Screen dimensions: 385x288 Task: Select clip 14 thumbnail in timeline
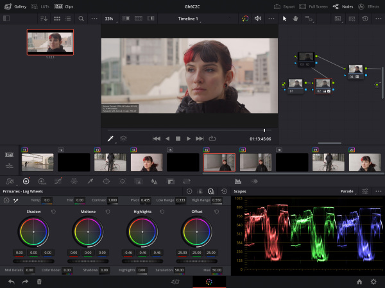pyautogui.click(x=146, y=162)
